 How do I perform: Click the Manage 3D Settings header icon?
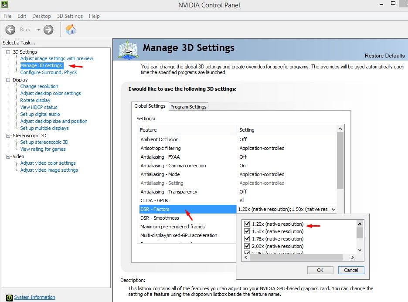pos(128,49)
